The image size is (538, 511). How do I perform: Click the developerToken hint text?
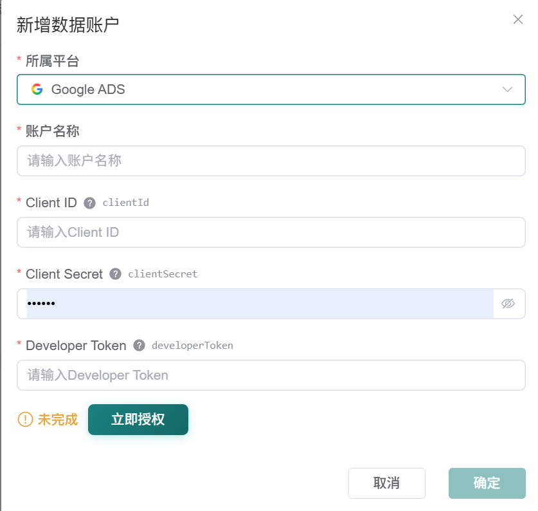(192, 346)
